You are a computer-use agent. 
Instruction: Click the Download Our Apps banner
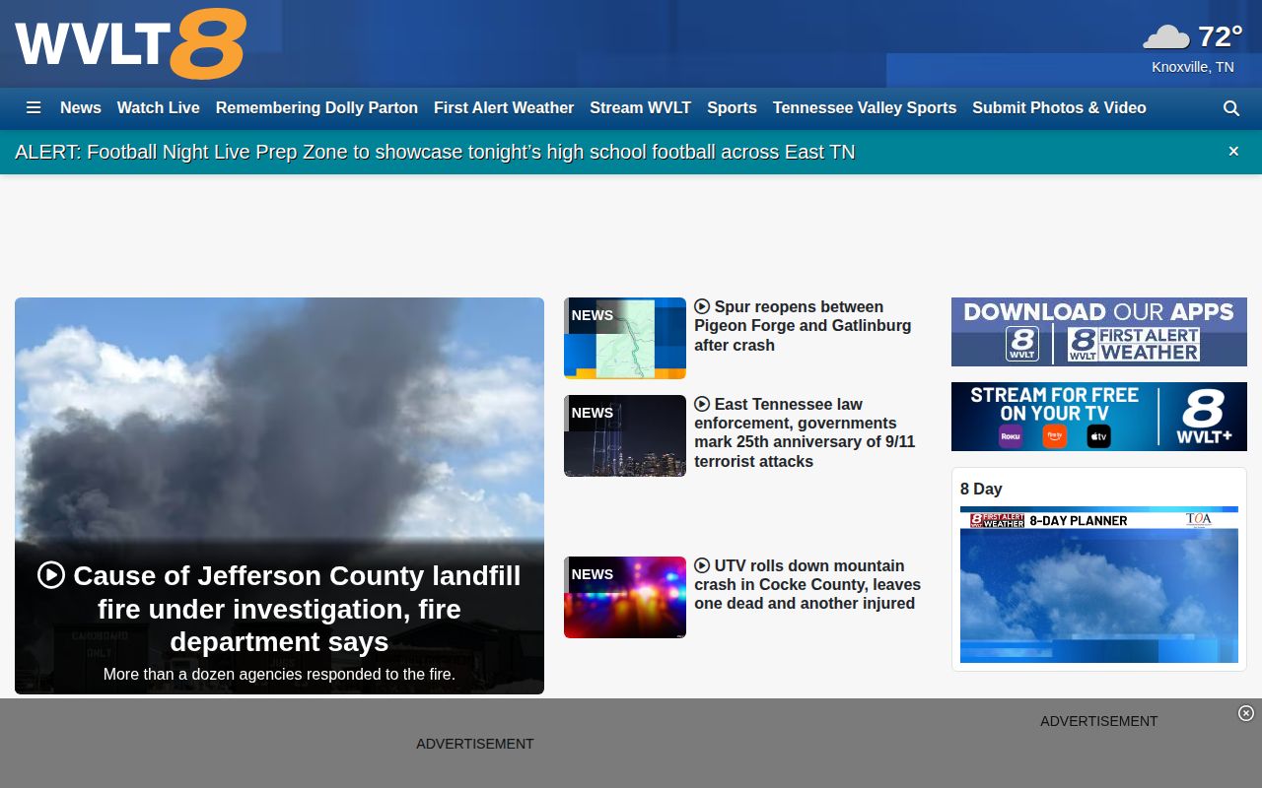click(1099, 332)
